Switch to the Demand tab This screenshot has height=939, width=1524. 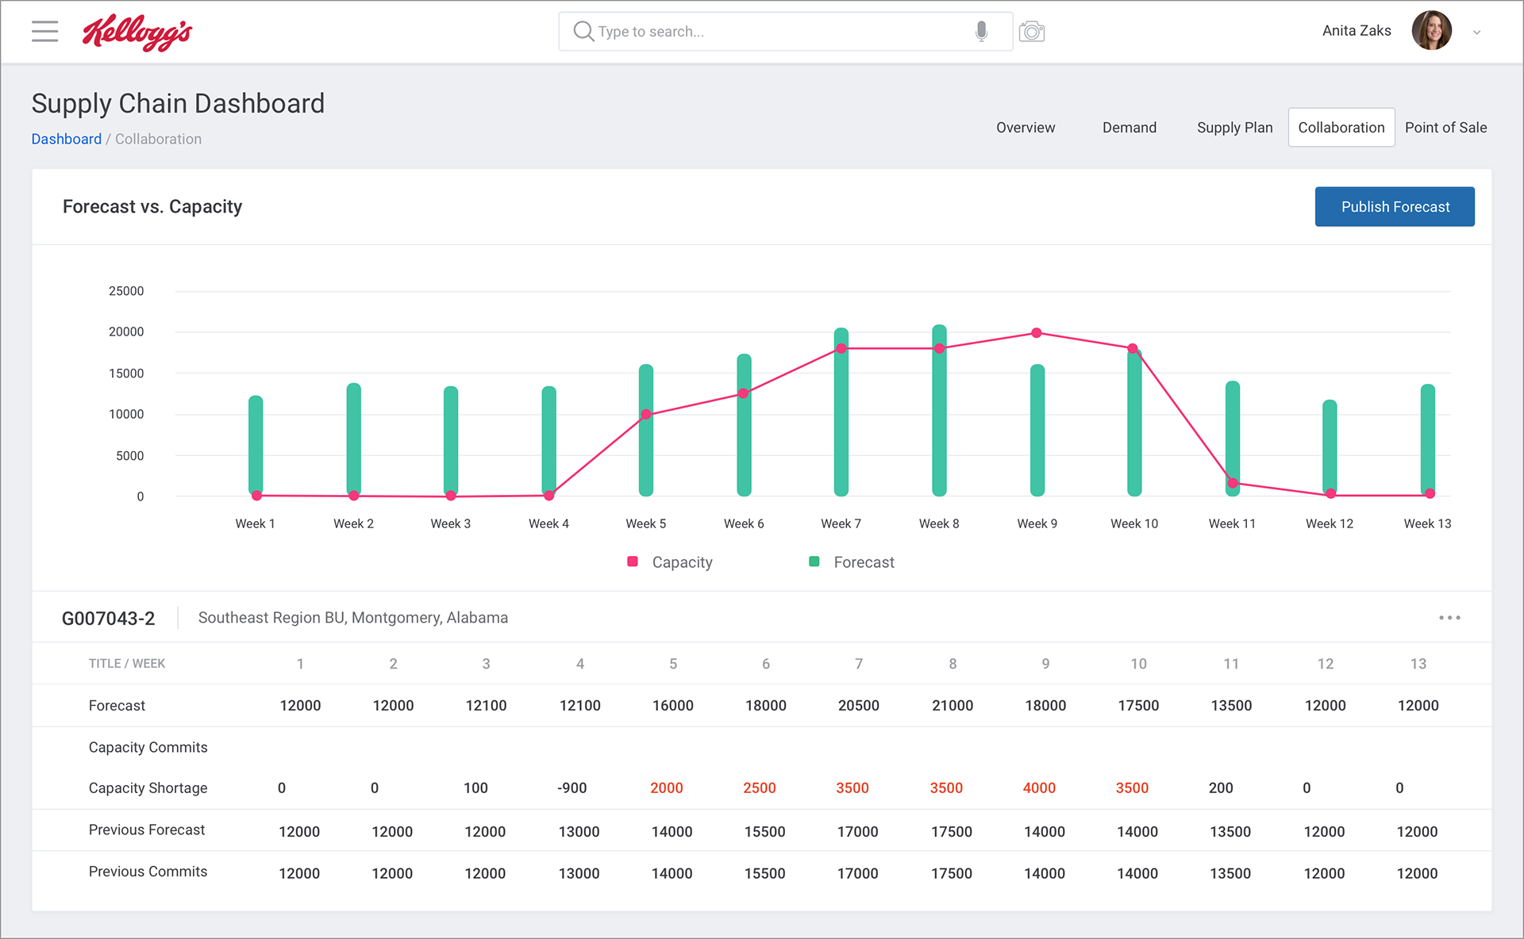click(x=1129, y=128)
